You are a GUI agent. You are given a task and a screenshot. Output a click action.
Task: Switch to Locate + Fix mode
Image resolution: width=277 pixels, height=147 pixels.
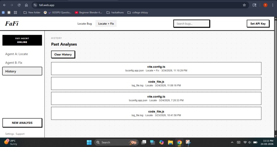tap(106, 24)
